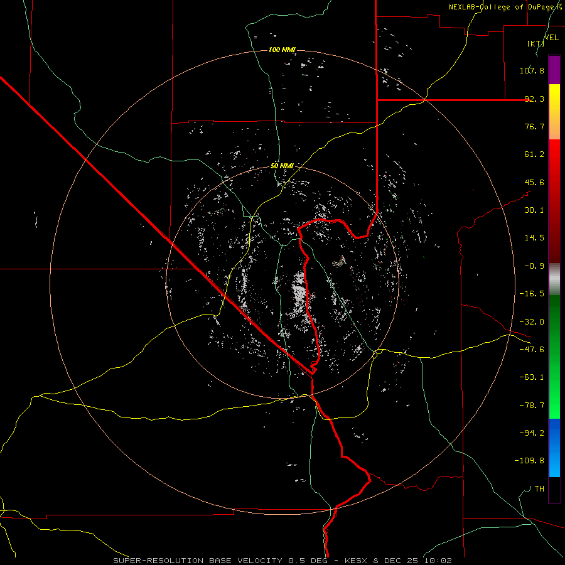This screenshot has width=565, height=565.
Task: Click the 30.1 velocity scale value
Action: pyautogui.click(x=534, y=210)
